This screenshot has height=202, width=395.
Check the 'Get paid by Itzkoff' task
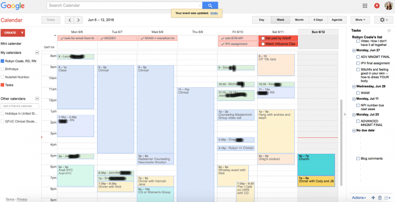[x=263, y=38]
